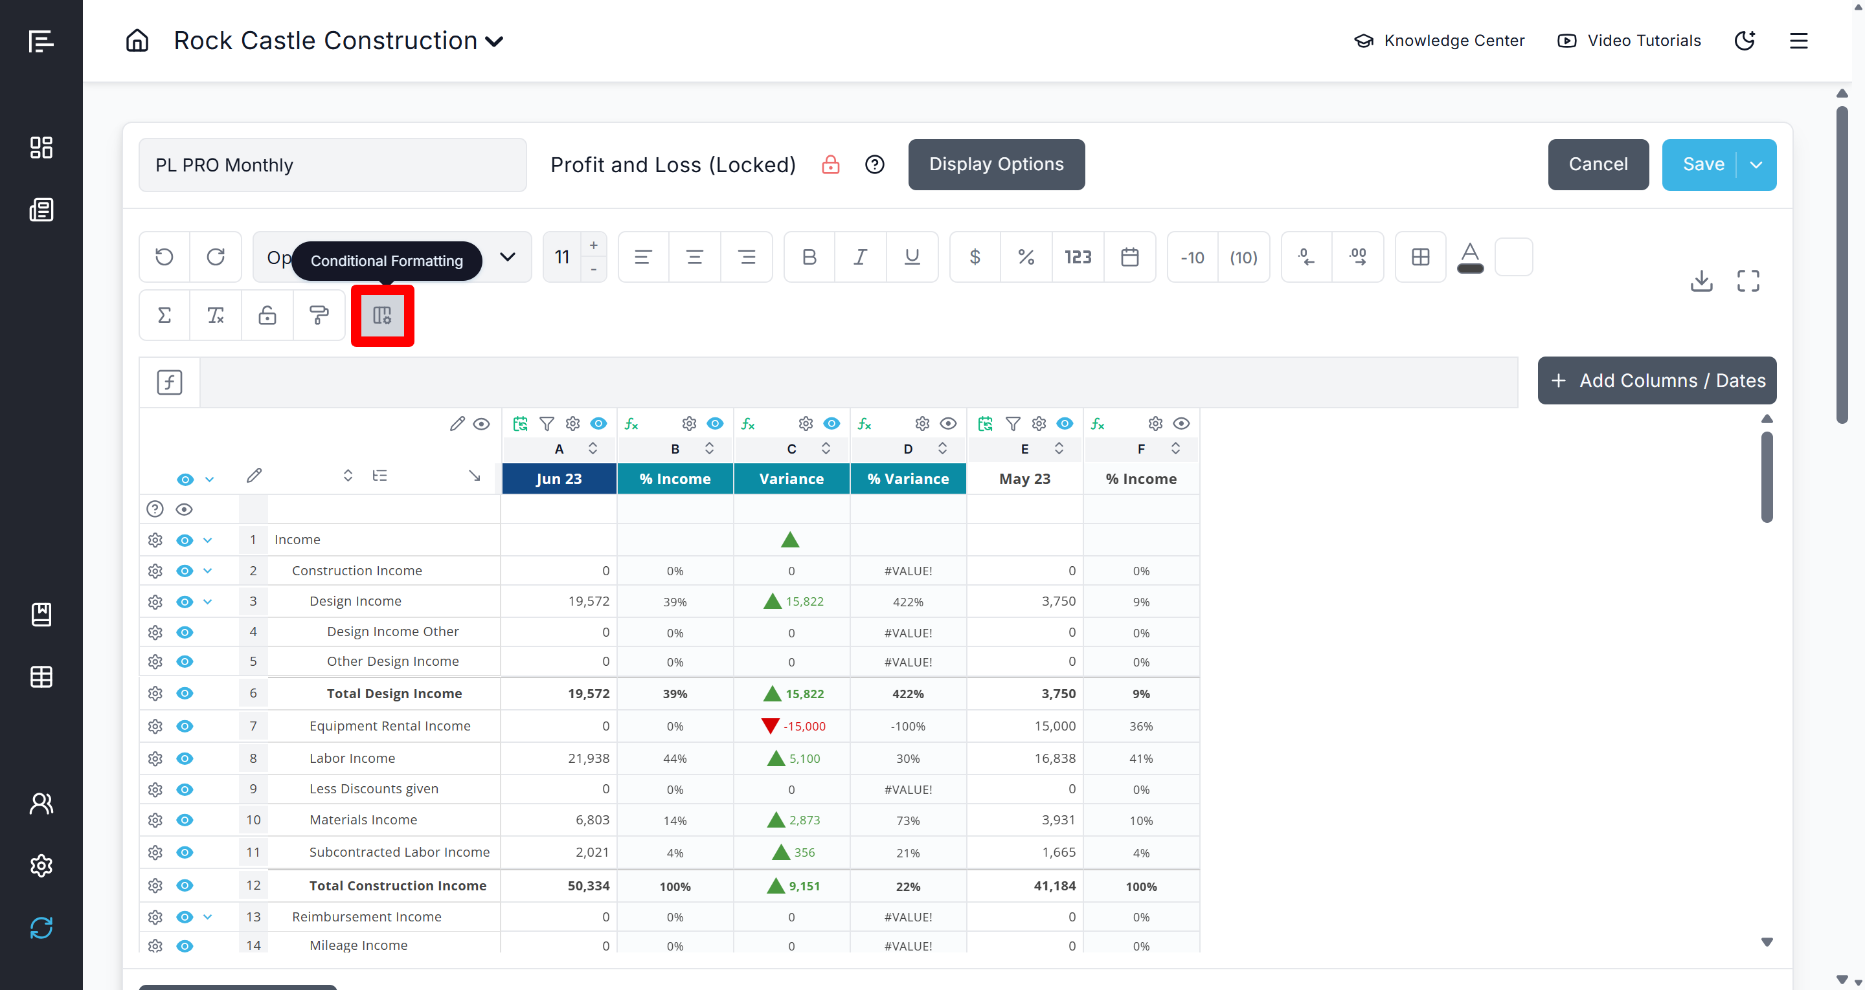Open Rock Castle Construction company dropdown
The width and height of the screenshot is (1865, 990).
tap(495, 41)
